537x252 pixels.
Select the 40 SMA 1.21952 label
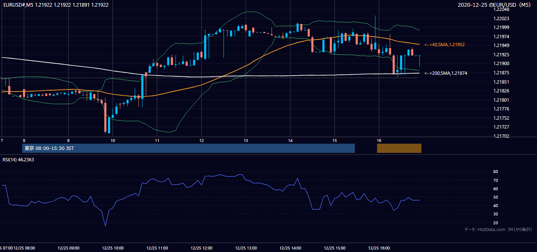pos(445,45)
